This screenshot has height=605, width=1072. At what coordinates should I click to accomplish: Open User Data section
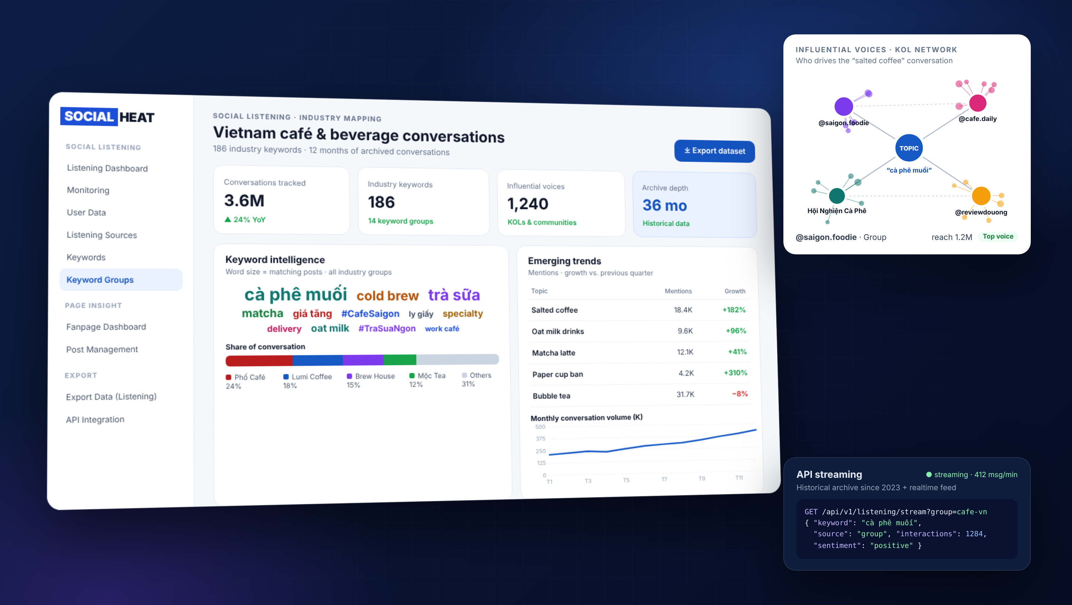pyautogui.click(x=87, y=212)
